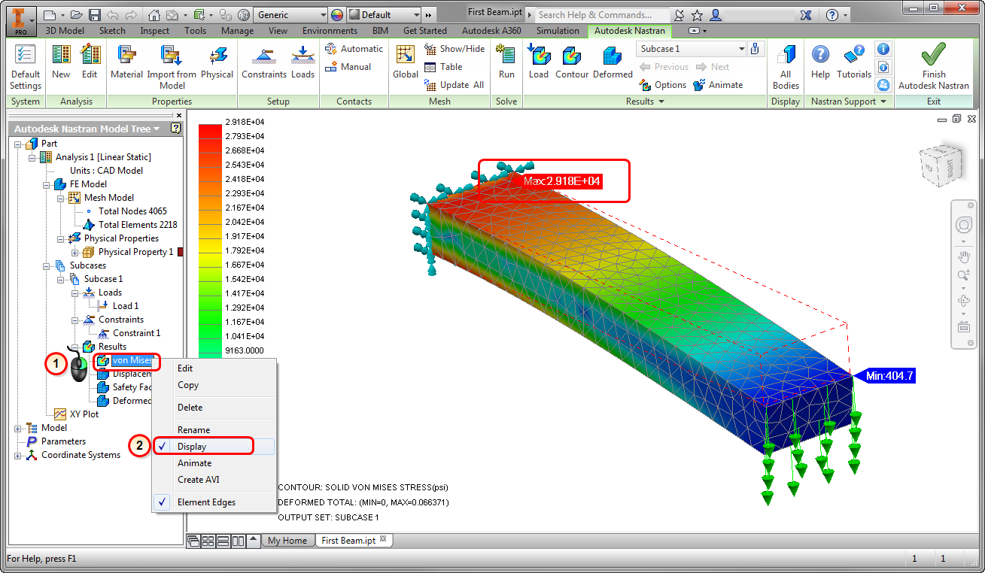Uncheck Element Edges in the context menu

click(x=214, y=502)
